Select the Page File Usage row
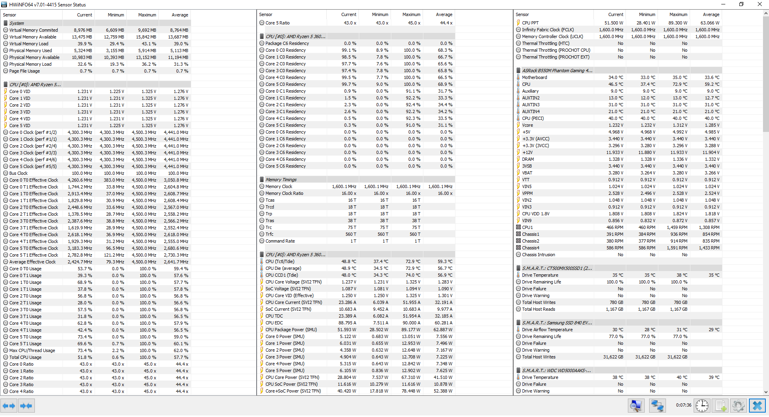The image size is (769, 417). [x=96, y=71]
